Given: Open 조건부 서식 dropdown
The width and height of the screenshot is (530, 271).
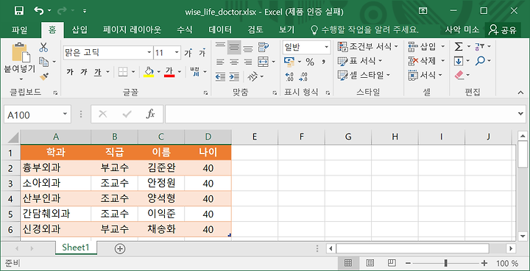Looking at the screenshot, I should coord(368,46).
